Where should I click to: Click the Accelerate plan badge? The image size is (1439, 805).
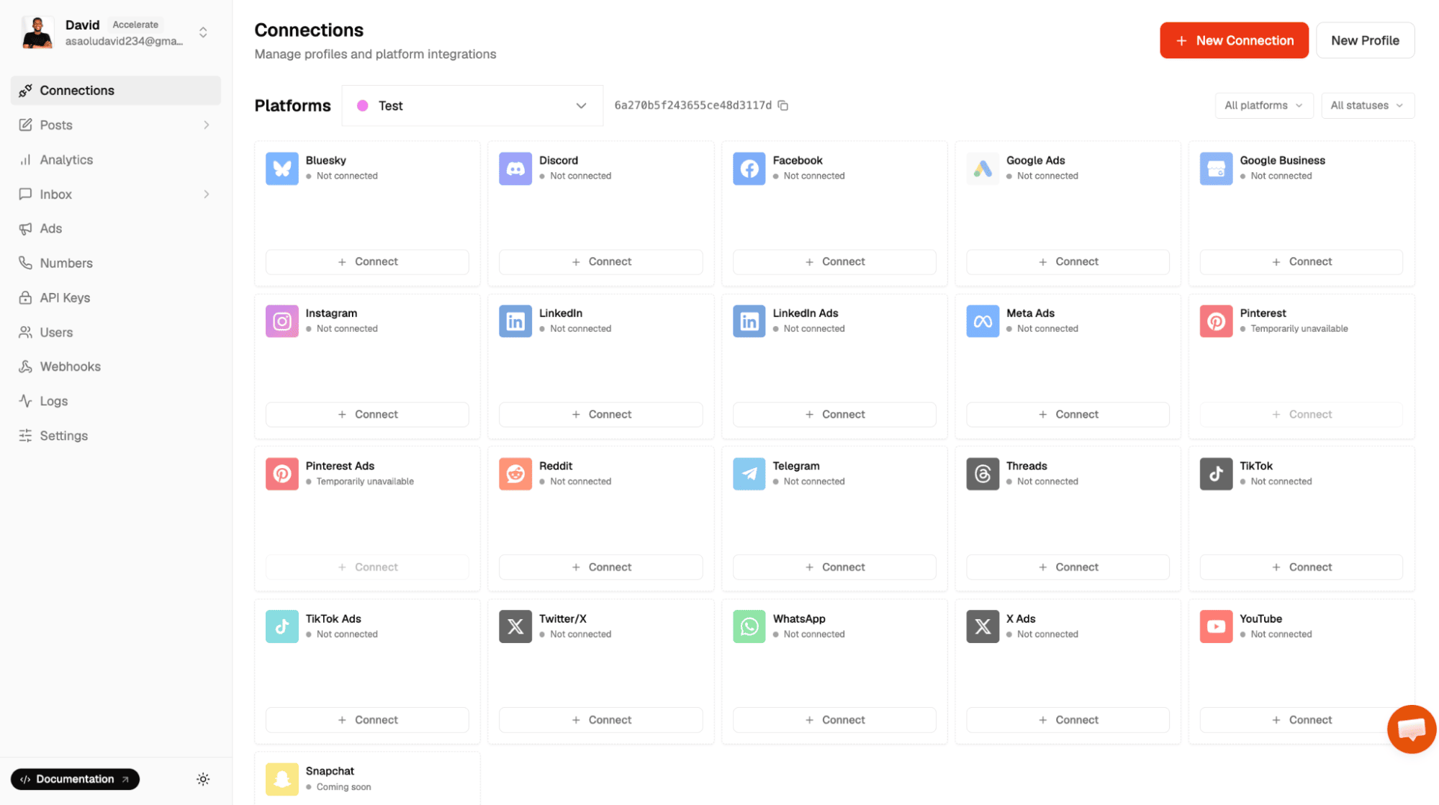[135, 24]
